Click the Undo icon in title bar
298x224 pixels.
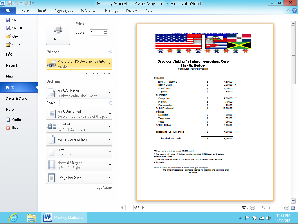coord(17,3)
